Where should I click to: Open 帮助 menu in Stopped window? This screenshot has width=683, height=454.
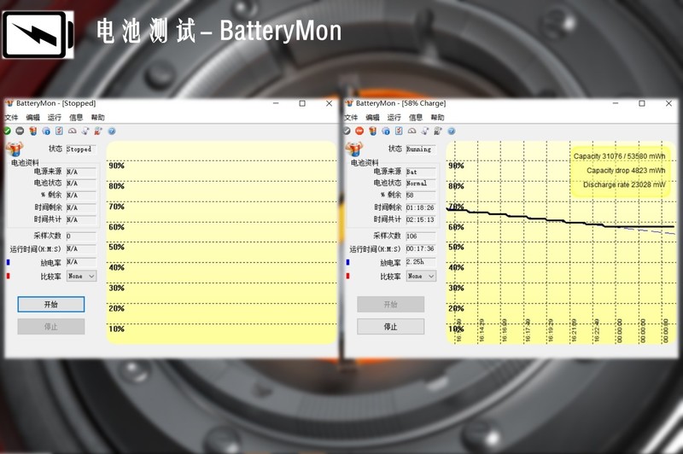pos(97,117)
